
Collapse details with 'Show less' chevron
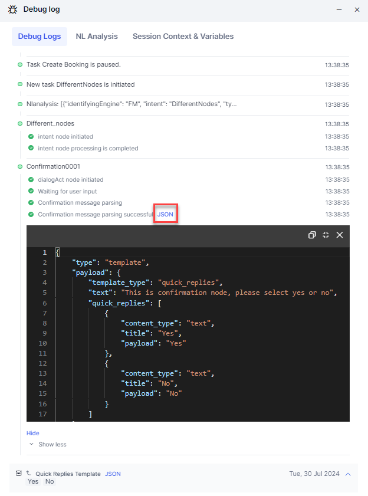[x=31, y=444]
